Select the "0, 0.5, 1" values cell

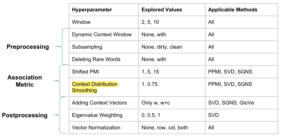click(x=150, y=115)
